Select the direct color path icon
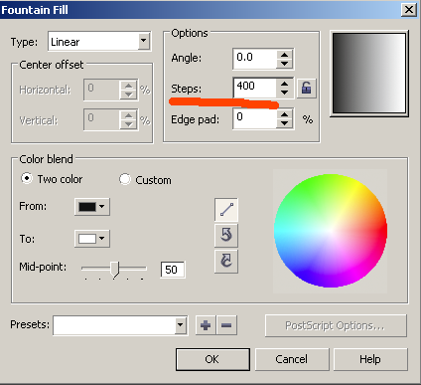Viewport: 421px width, 385px height. [226, 210]
